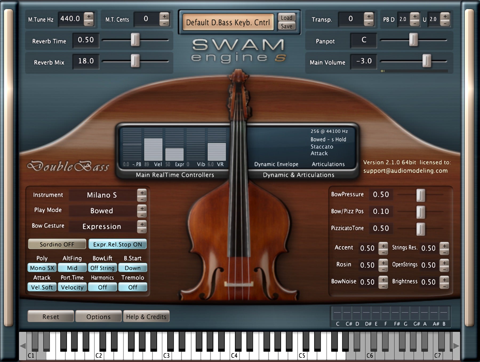Change Play Mode from Bowed
This screenshot has width=480, height=362.
click(x=142, y=208)
